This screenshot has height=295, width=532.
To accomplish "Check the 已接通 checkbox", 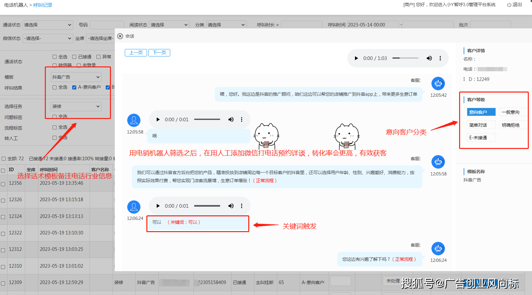I will click(74, 57).
